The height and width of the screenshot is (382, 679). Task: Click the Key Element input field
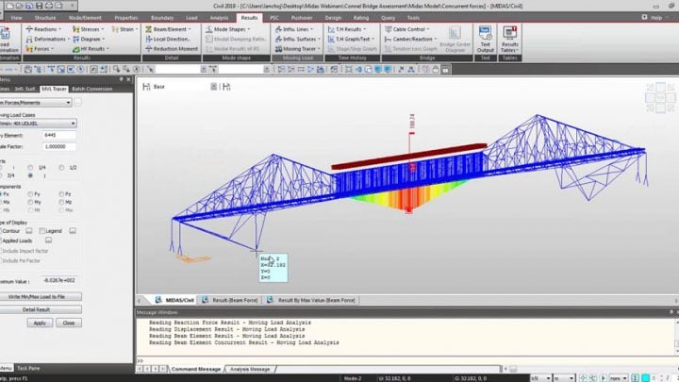pos(58,135)
